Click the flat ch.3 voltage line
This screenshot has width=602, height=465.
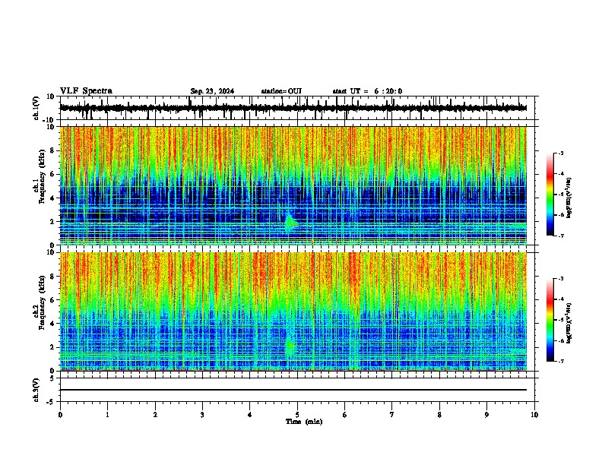tap(293, 390)
